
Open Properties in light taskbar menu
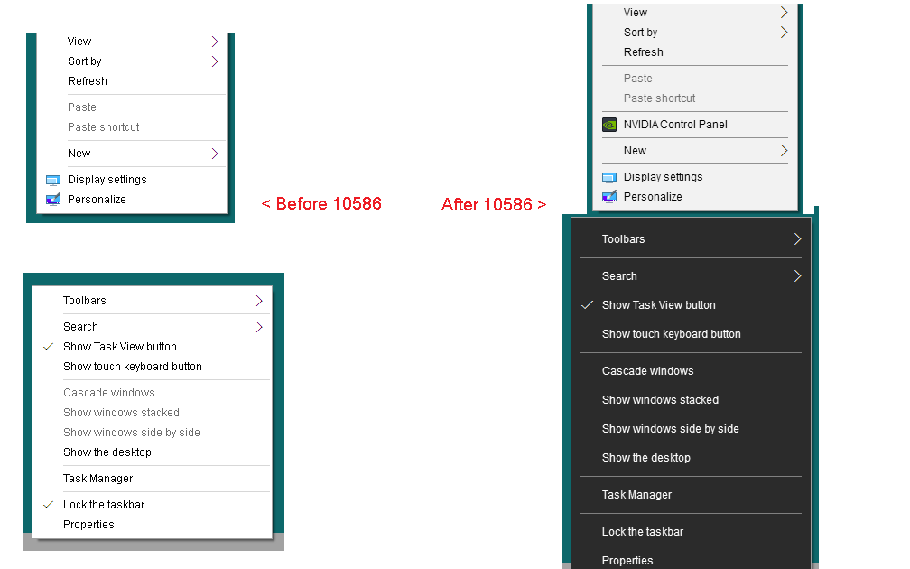pyautogui.click(x=88, y=524)
